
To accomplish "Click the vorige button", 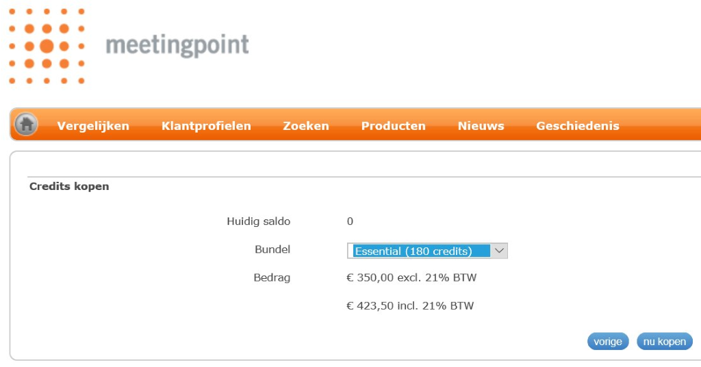I will point(608,342).
